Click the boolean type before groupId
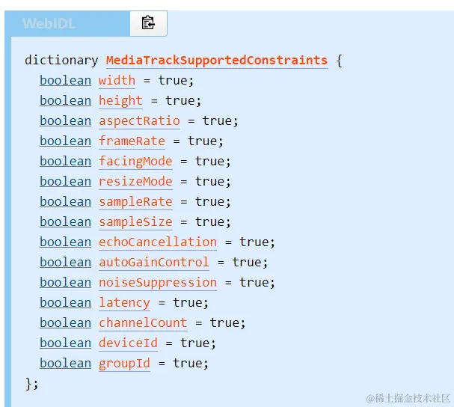The width and height of the screenshot is (454, 407). [66, 364]
